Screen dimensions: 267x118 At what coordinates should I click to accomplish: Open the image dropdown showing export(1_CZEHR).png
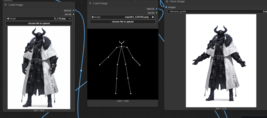(x=123, y=17)
